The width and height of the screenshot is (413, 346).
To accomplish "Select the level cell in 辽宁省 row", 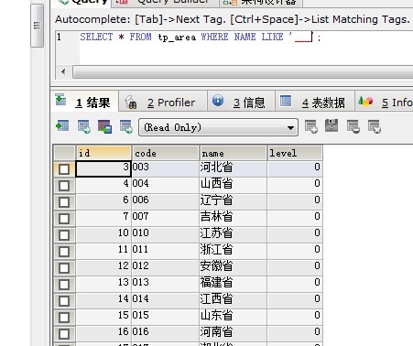I will [295, 201].
